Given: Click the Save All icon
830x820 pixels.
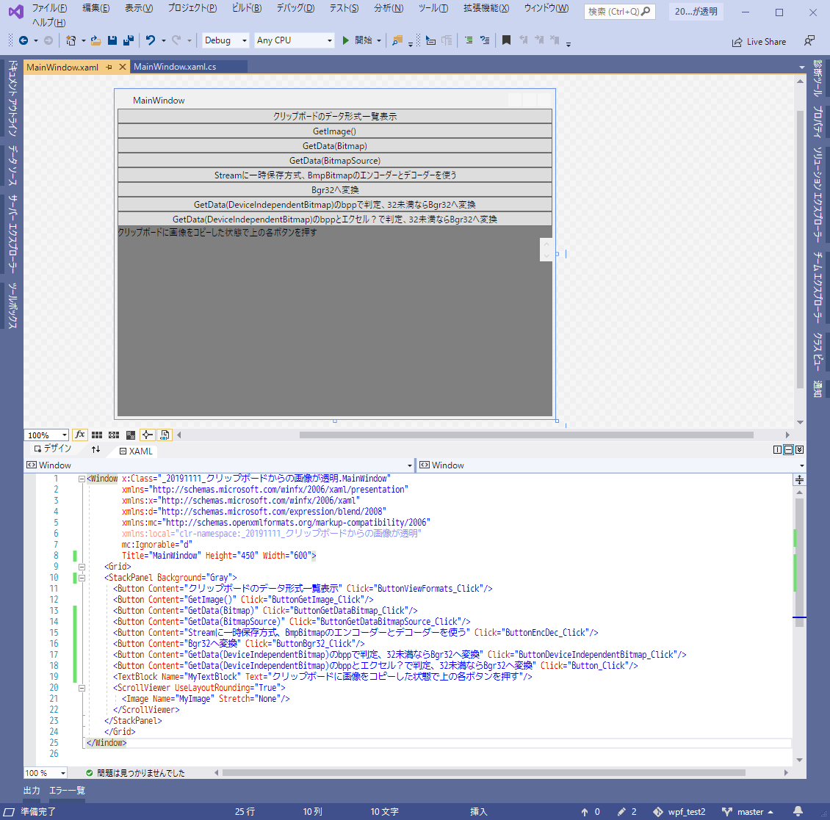Looking at the screenshot, I should coord(128,40).
